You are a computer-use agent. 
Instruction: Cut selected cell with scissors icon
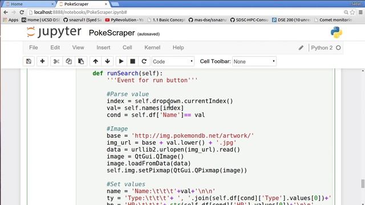[x=56, y=61]
